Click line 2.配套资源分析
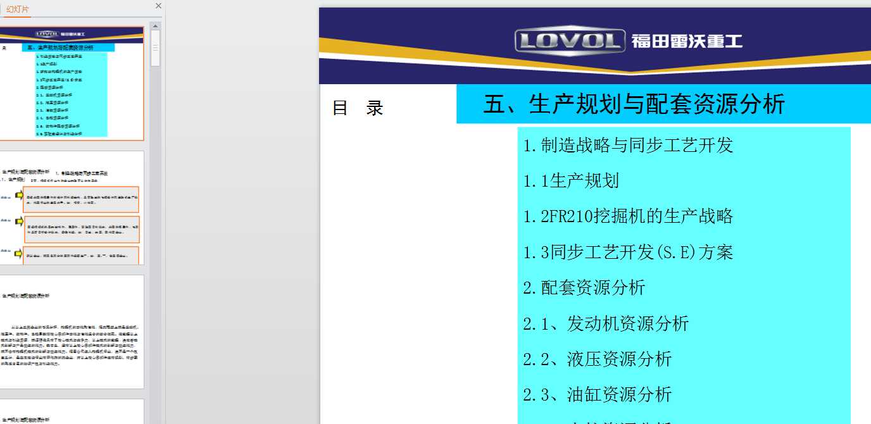The width and height of the screenshot is (871, 424). (584, 288)
